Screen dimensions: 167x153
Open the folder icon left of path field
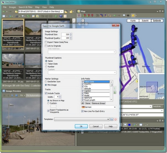pos(16,12)
